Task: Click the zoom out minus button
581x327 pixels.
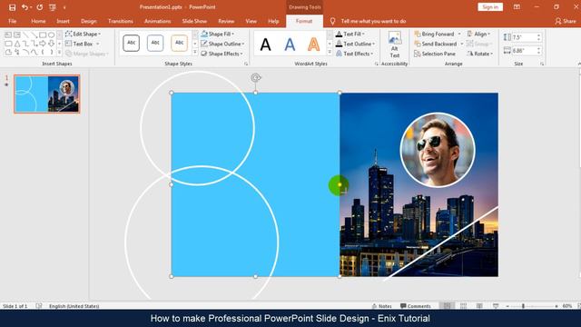Action: 507,306
